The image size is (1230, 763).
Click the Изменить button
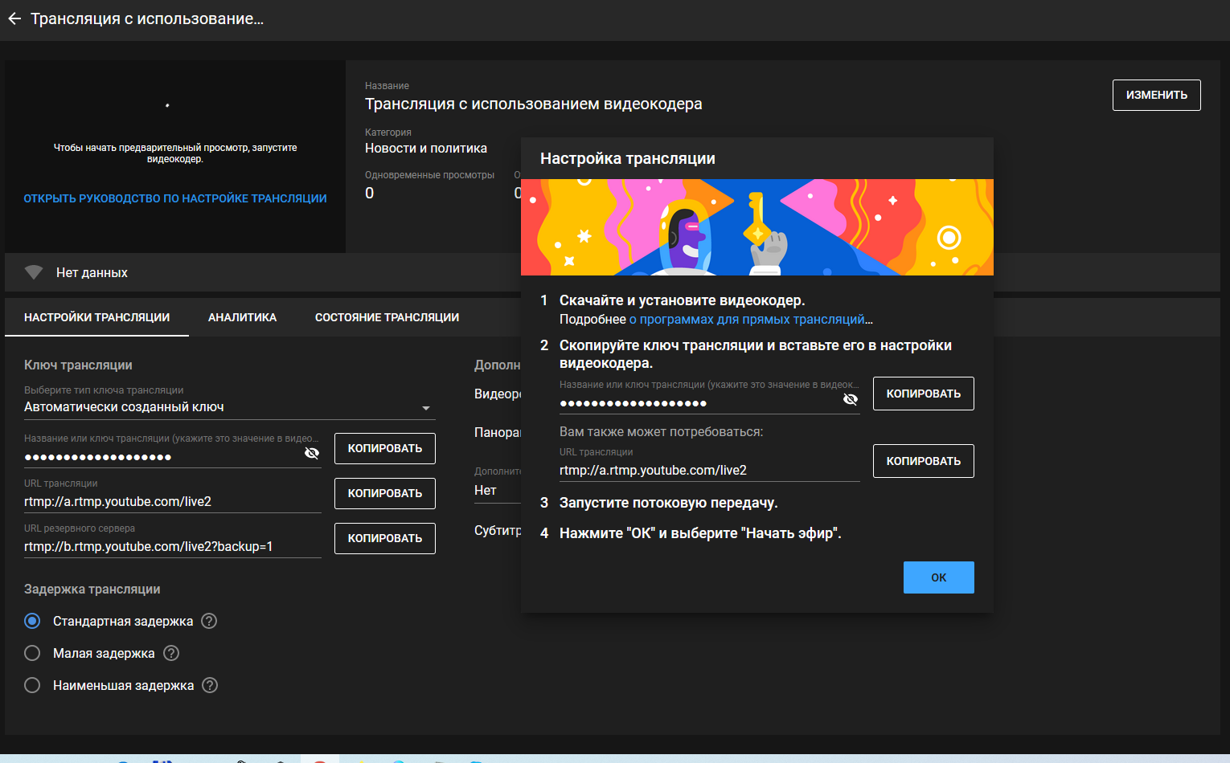(x=1156, y=95)
